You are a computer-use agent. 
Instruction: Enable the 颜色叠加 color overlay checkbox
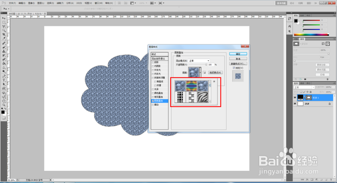tap(153, 93)
